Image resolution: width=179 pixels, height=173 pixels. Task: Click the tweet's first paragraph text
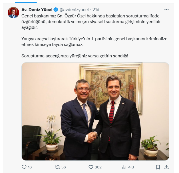click(91, 22)
